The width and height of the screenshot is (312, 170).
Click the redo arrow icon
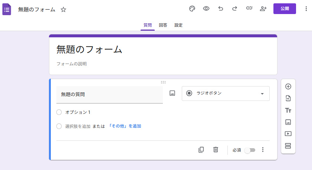coord(234,9)
